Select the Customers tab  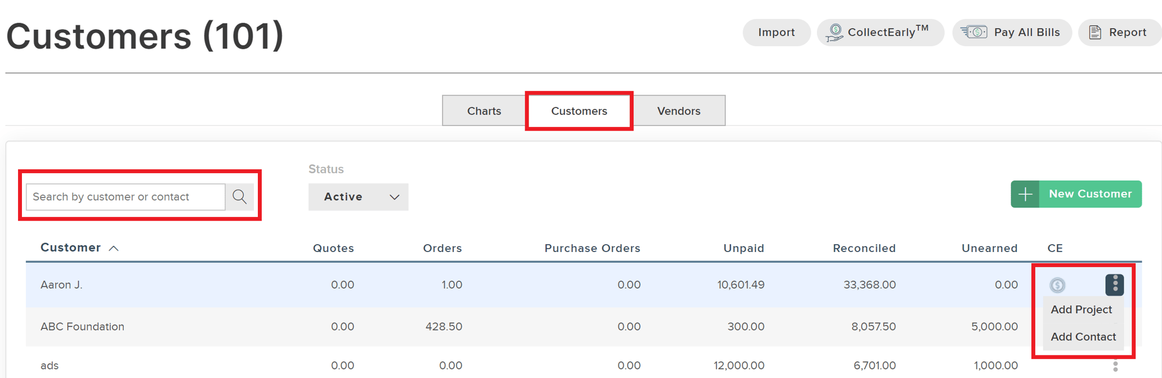tap(579, 111)
